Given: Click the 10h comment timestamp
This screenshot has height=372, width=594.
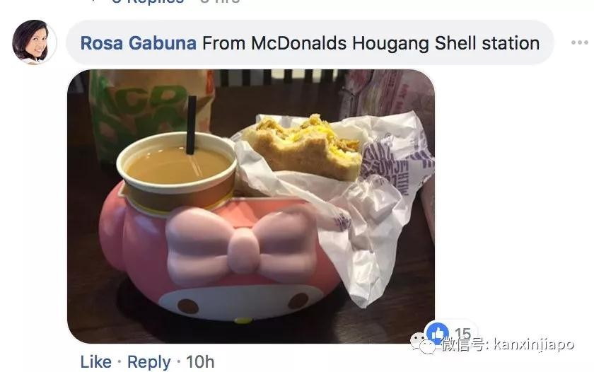Looking at the screenshot, I should 200,362.
